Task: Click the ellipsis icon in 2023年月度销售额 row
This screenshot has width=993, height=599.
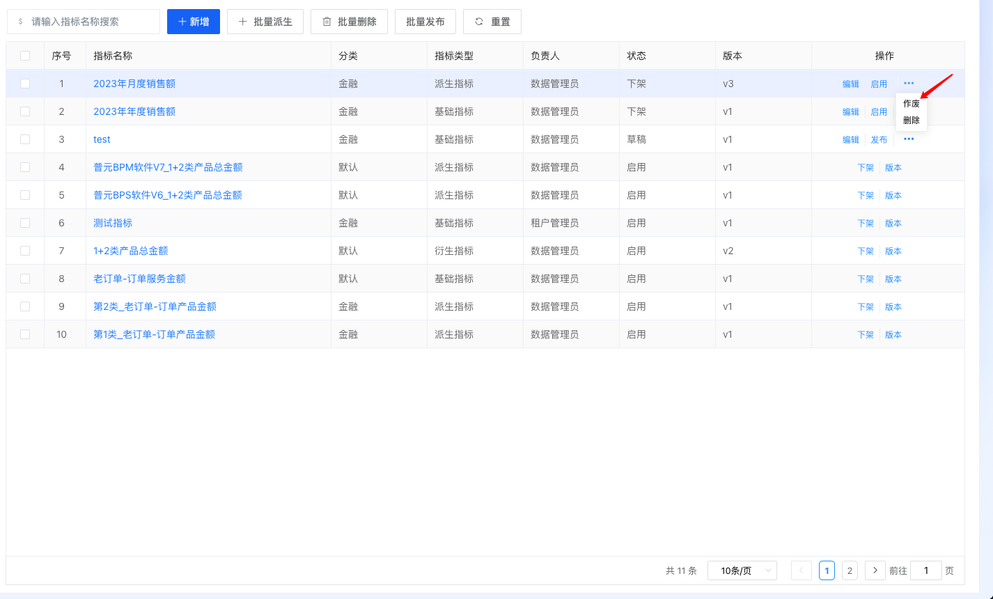Action: point(909,84)
